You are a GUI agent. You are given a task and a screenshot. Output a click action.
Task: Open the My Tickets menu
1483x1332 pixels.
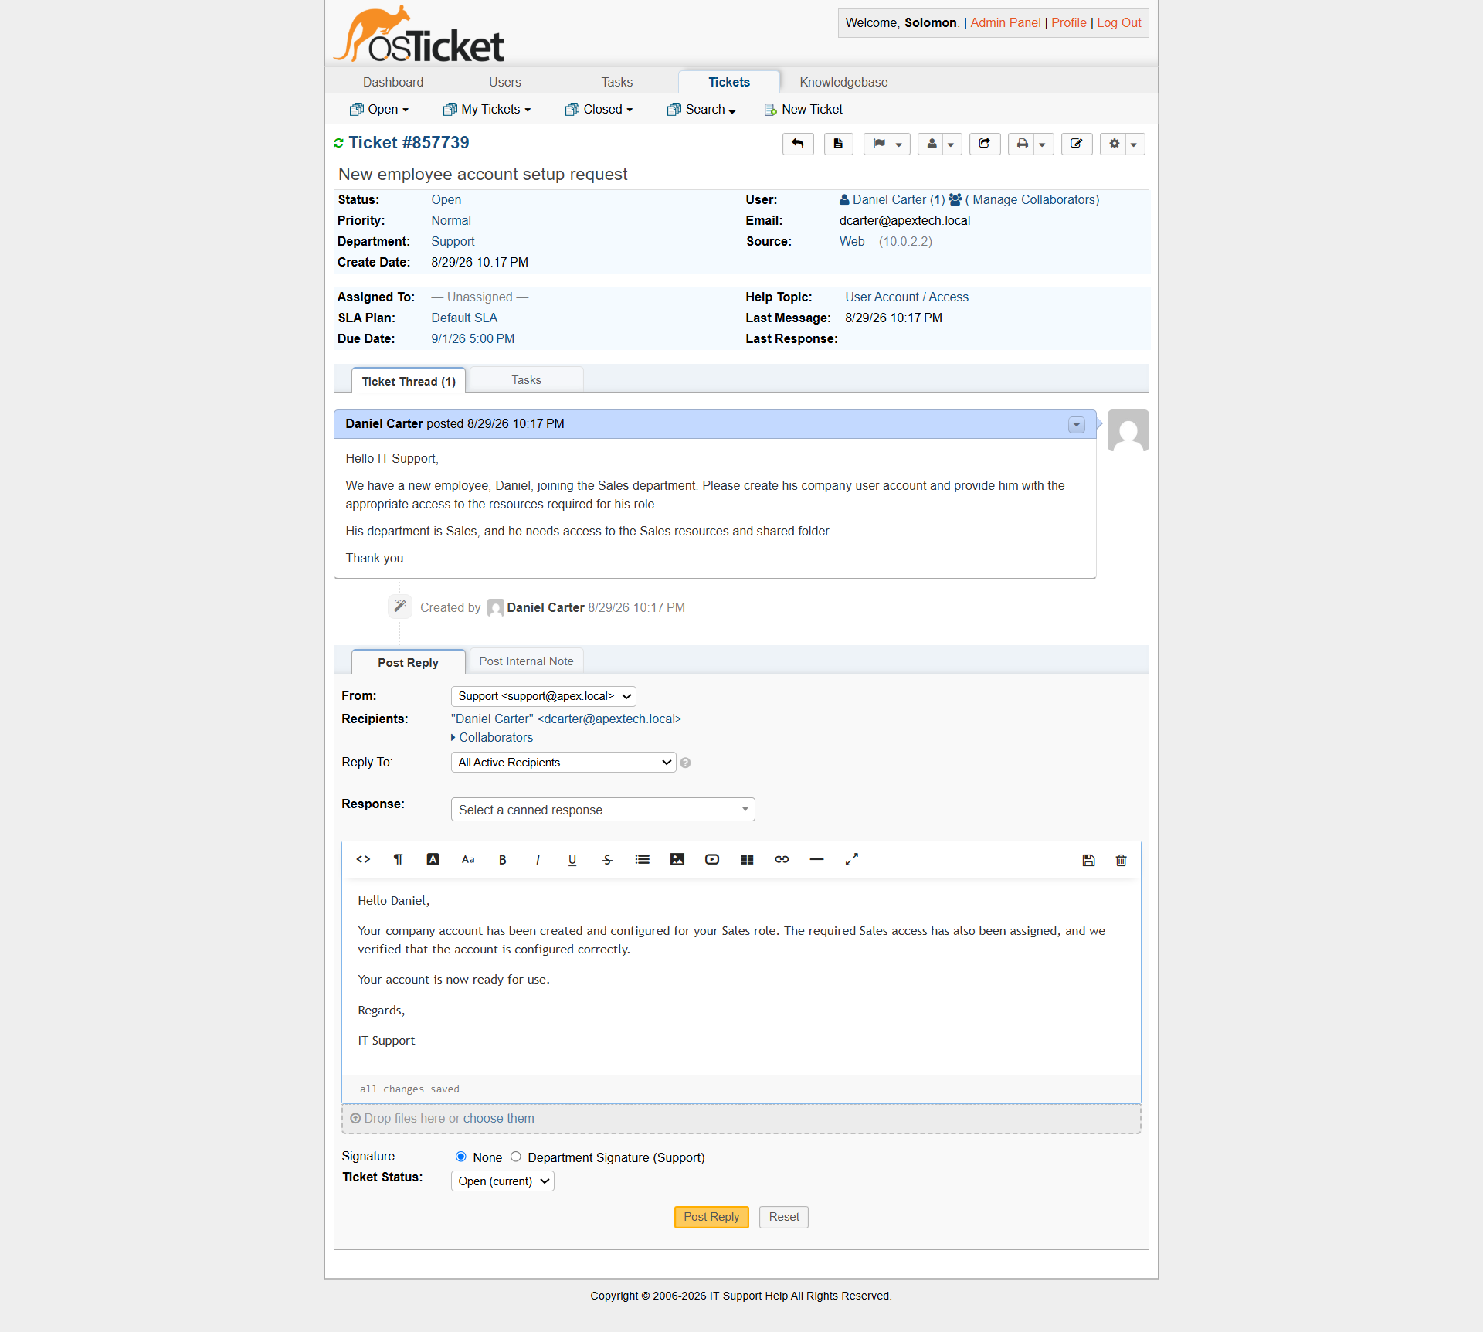(x=487, y=110)
